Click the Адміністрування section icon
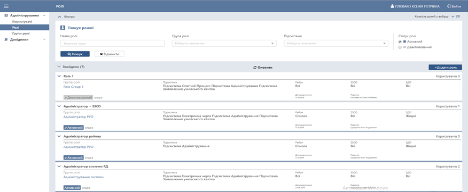Screen dimensions: 468x192 point(6,15)
